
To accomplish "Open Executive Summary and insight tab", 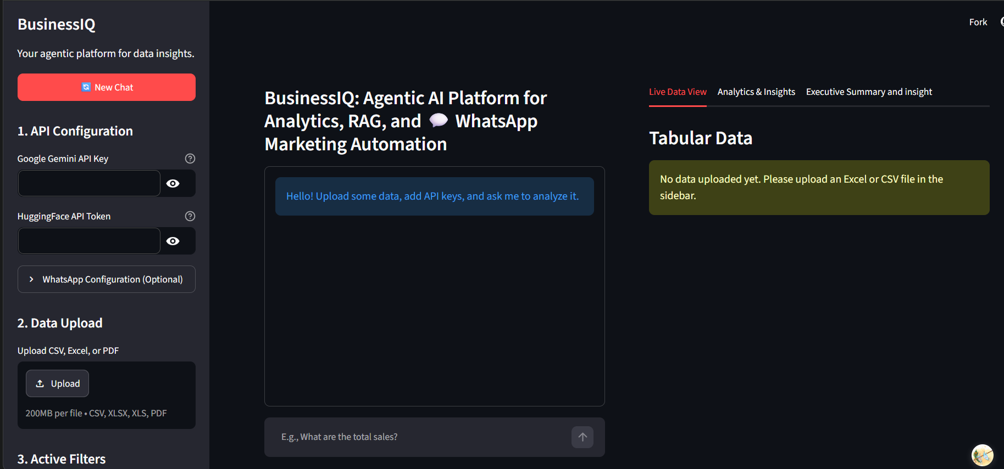I will tap(869, 92).
